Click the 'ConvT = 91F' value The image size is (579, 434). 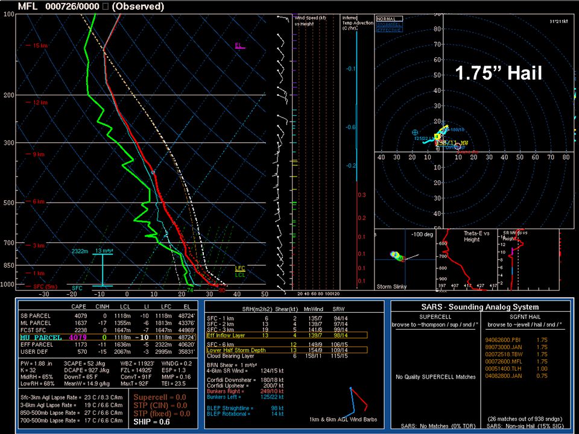coord(136,377)
